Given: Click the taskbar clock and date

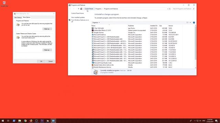Looking at the screenshot, I should [210, 121].
